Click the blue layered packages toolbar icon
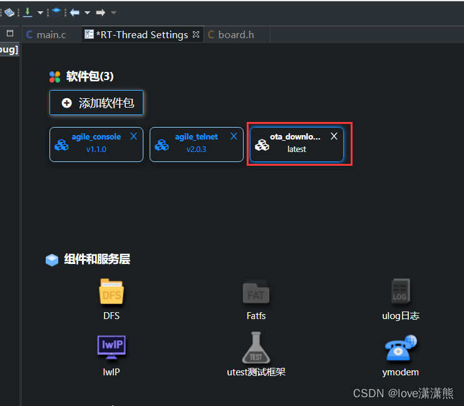 [56, 13]
